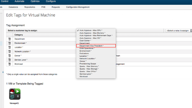192x108 pixels.
Task: Open Configuration Management tab
Action: coord(78,7)
